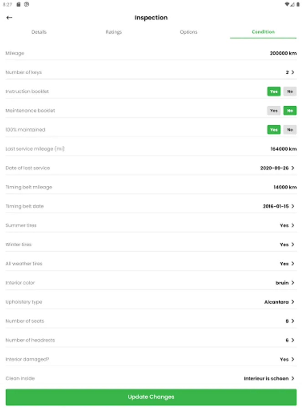Tap the back arrow icon
302x410 pixels.
pos(9,18)
